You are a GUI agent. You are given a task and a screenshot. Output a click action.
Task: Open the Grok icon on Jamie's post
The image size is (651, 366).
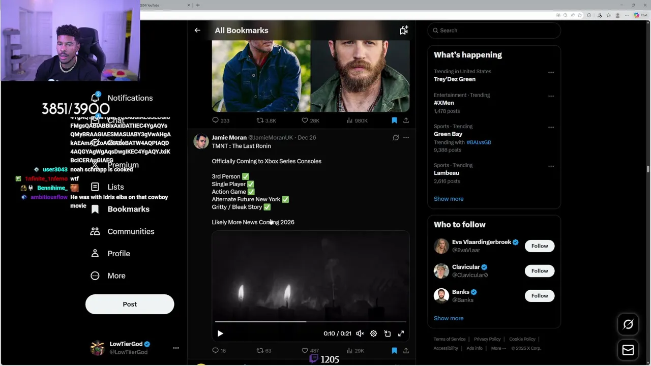(396, 137)
